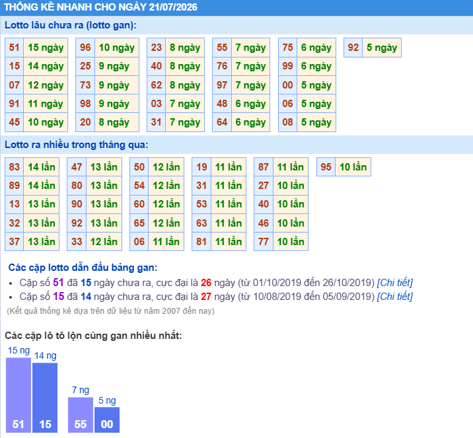Select the shortest bar labeled 00
Screen dimensions: 473x438
coord(107,420)
